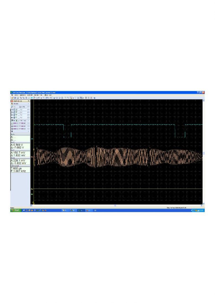Toggle channel 4 on/off circle
The width and height of the screenshot is (215, 303).
(14, 118)
